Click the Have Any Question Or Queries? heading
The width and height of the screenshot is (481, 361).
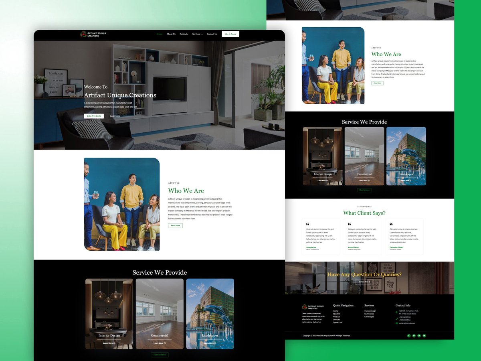coord(364,274)
